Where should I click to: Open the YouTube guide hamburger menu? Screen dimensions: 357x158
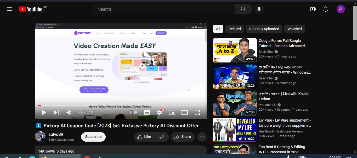[x=9, y=9]
